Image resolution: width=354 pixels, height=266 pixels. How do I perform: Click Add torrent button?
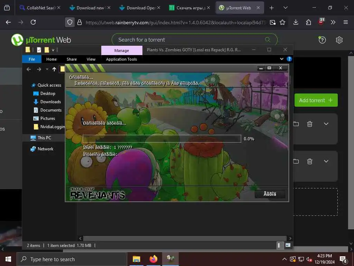point(316,100)
